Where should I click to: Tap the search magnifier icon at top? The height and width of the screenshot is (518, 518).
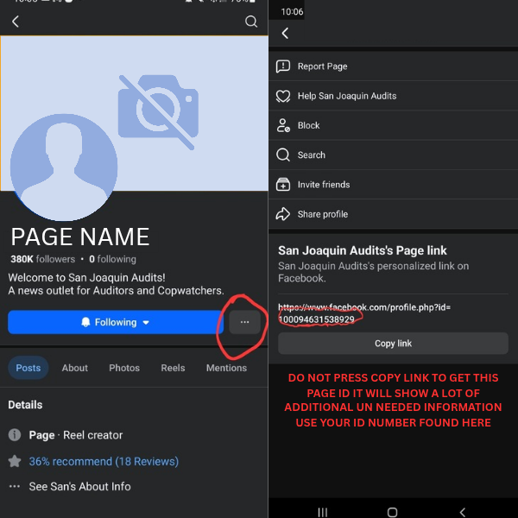pyautogui.click(x=251, y=22)
